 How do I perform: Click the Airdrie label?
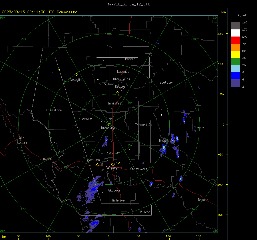point(113,152)
